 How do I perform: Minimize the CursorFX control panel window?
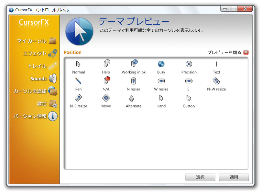coord(225,9)
